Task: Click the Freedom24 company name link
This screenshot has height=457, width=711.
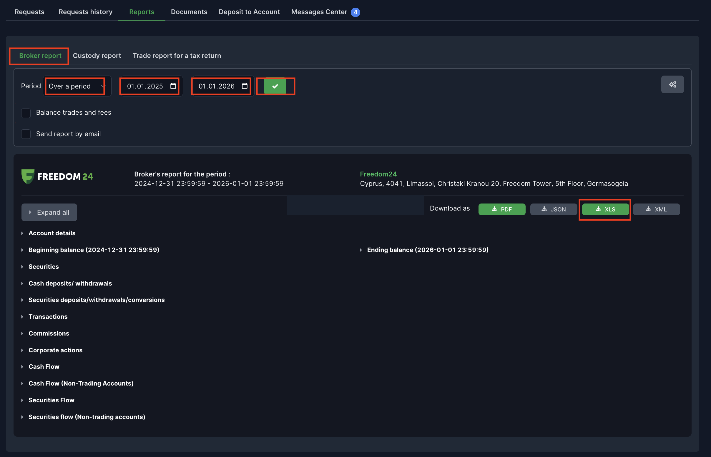Action: tap(378, 174)
